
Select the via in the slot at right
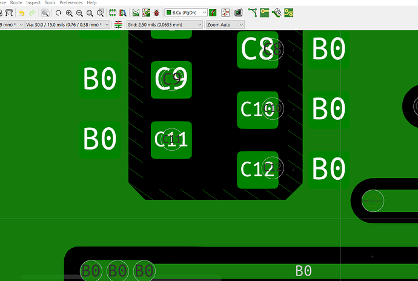[373, 200]
